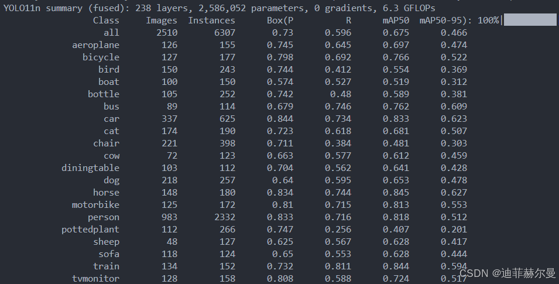Click the 48 images value for sheep

click(172, 241)
